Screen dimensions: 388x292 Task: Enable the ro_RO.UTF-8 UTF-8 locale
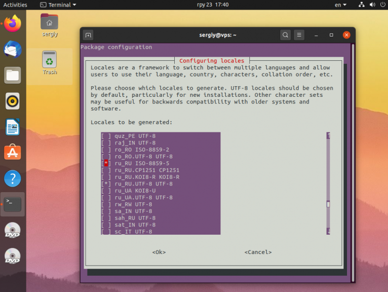coord(106,157)
